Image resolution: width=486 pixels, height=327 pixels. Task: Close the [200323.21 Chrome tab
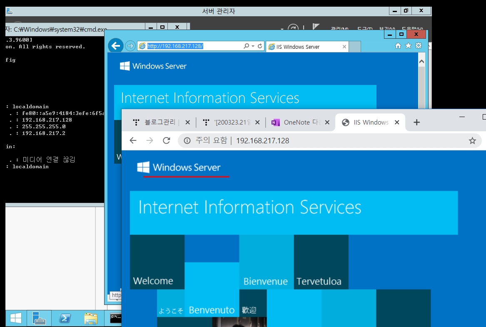[257, 122]
